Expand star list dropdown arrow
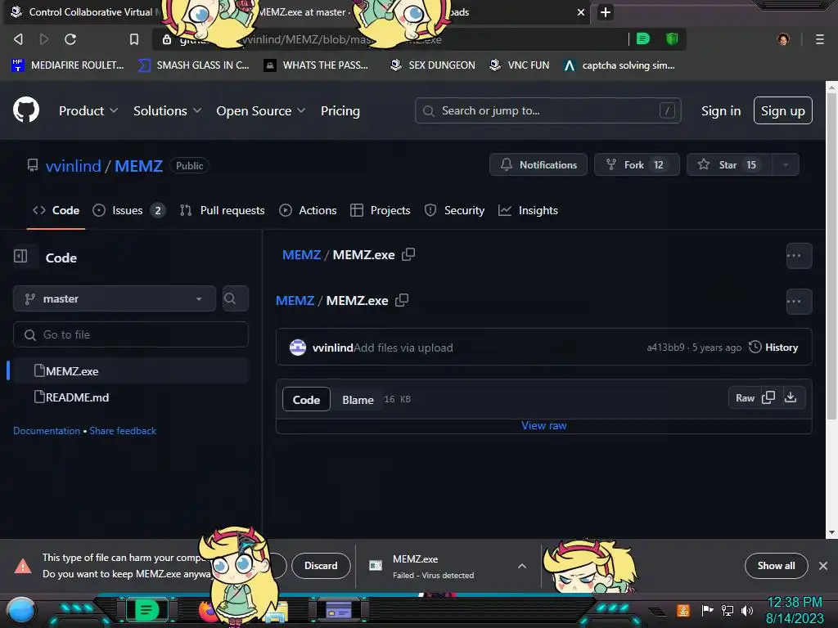 click(x=785, y=165)
